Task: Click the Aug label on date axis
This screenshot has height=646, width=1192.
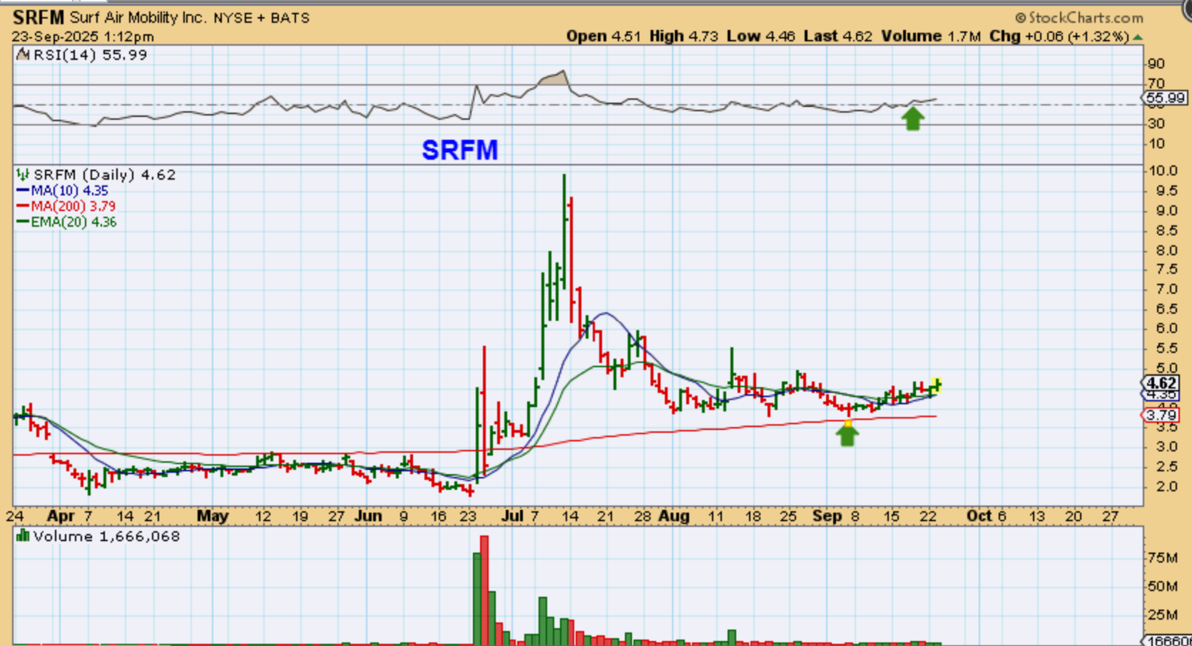Action: 674,516
